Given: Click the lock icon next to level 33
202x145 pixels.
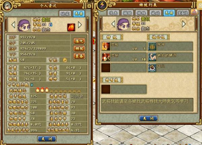Looking at the screenshot, I should (50, 24).
